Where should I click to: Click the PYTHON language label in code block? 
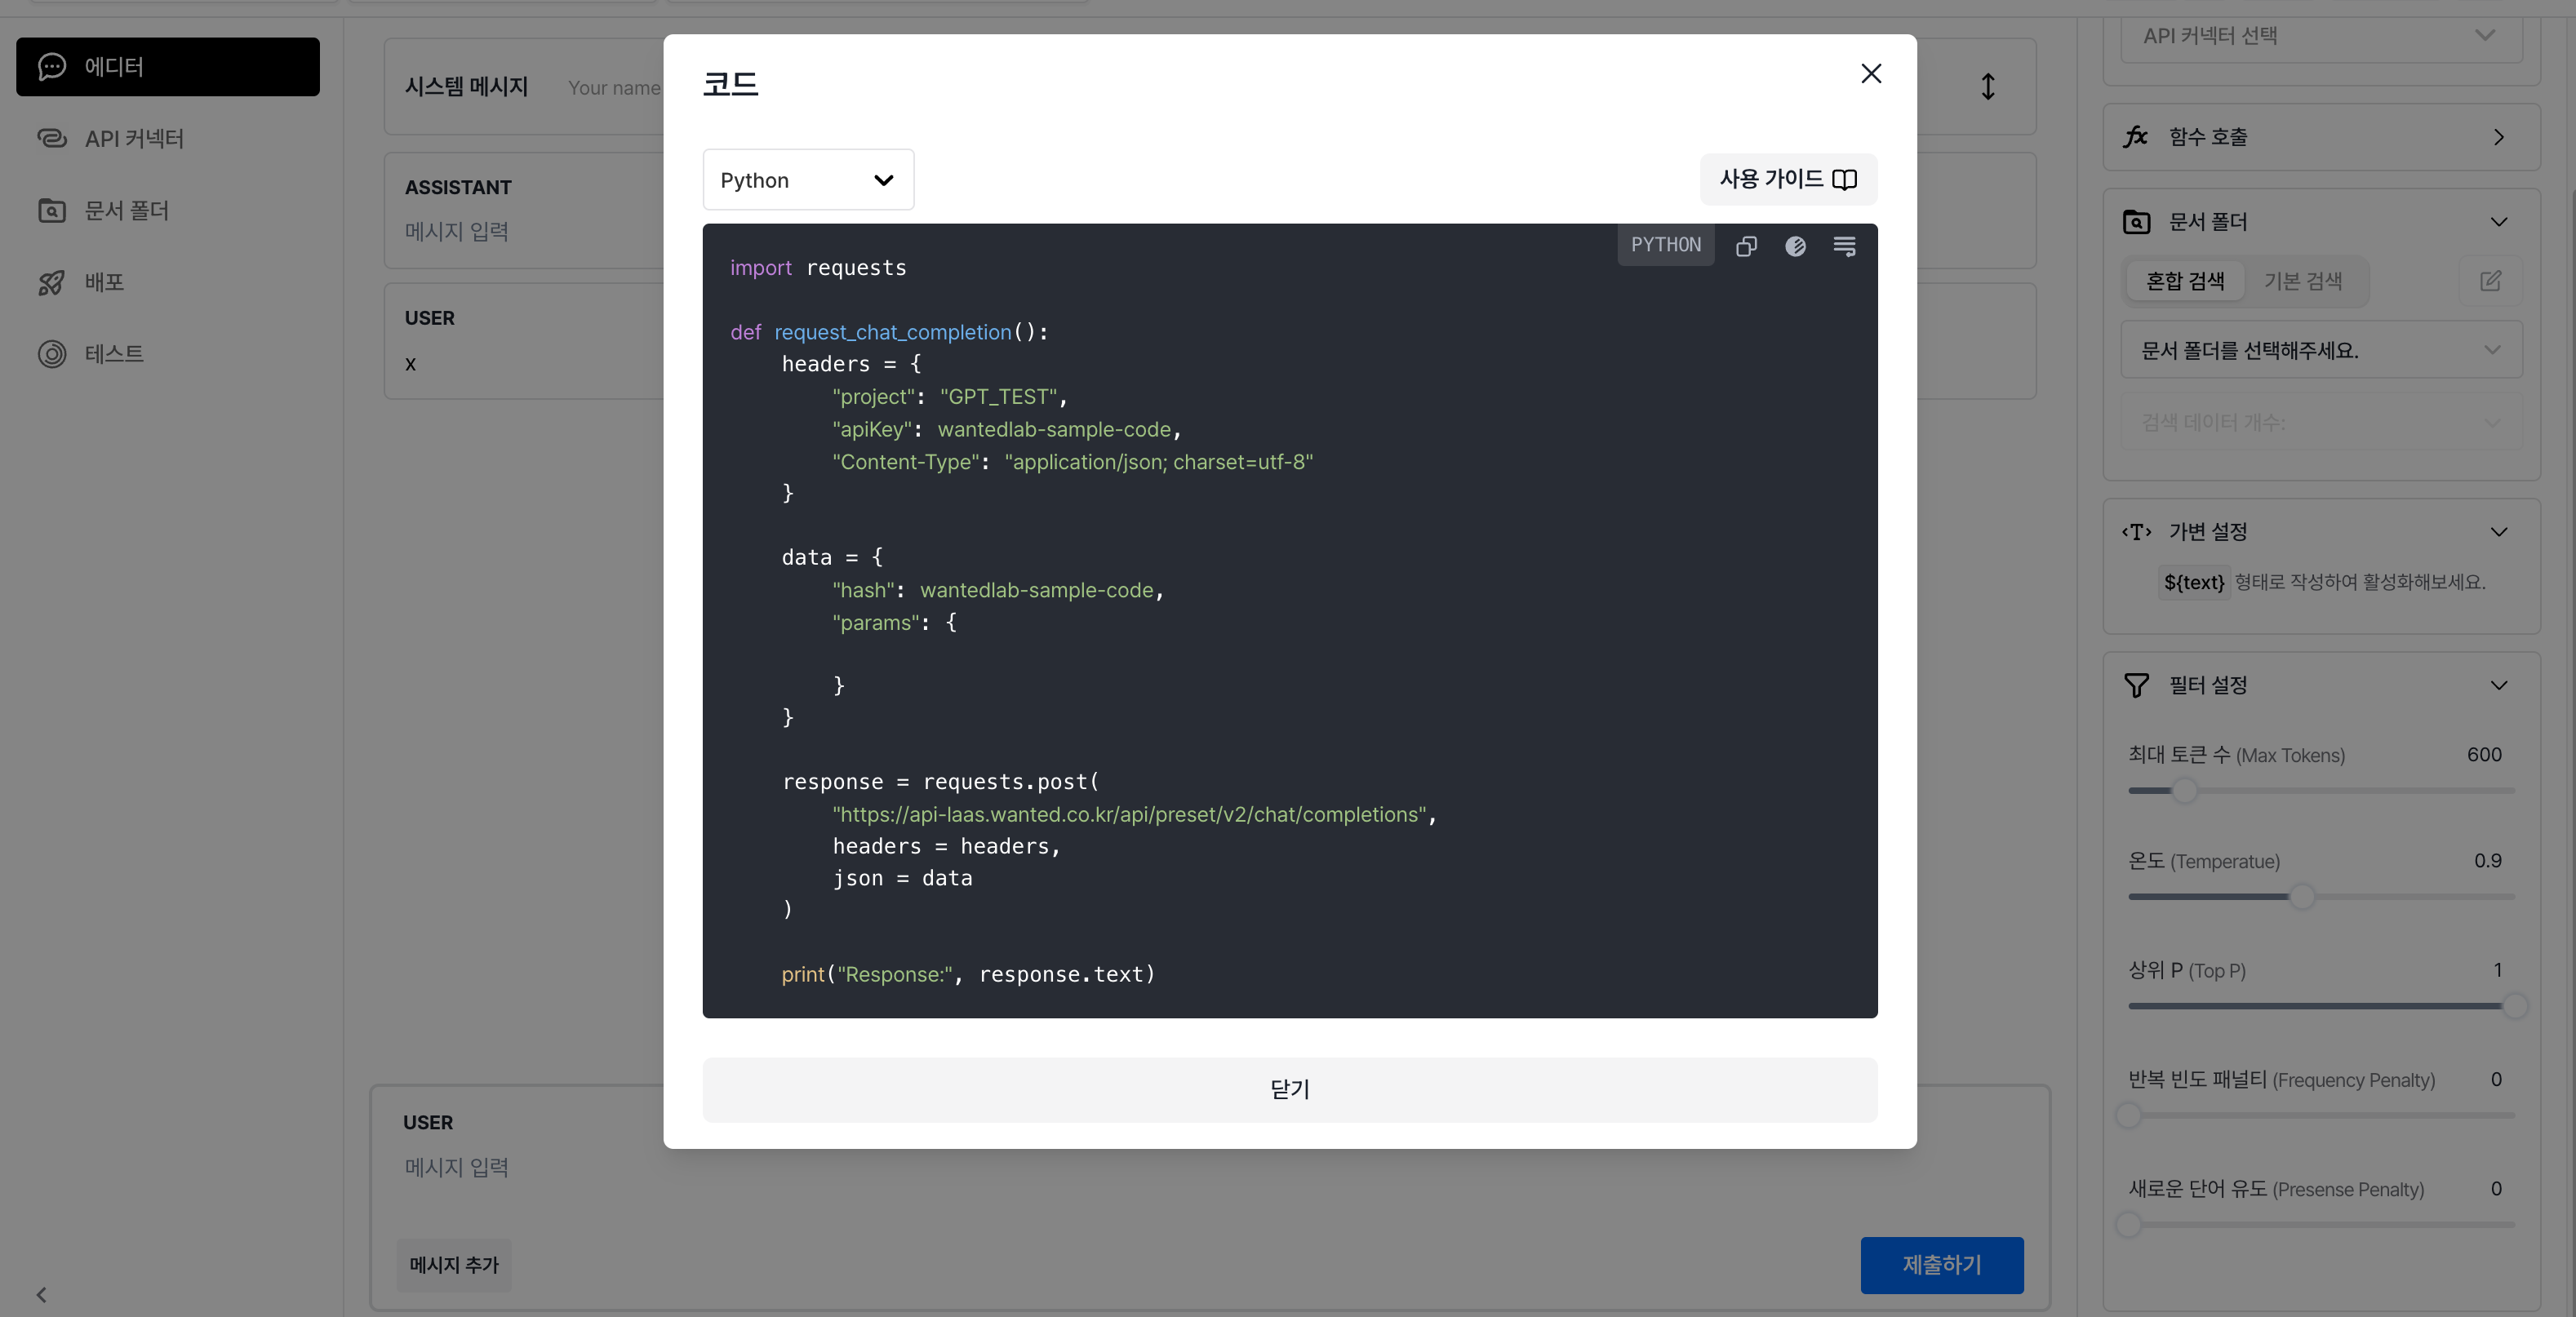click(1665, 245)
